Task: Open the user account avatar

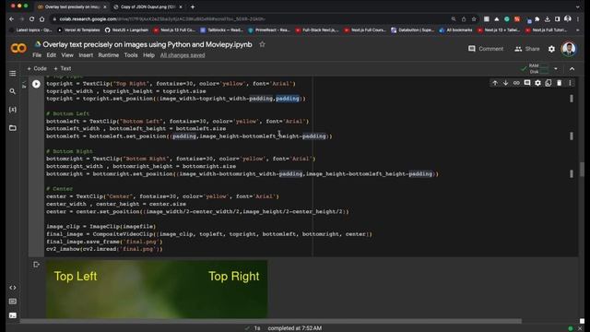Action: pyautogui.click(x=569, y=49)
